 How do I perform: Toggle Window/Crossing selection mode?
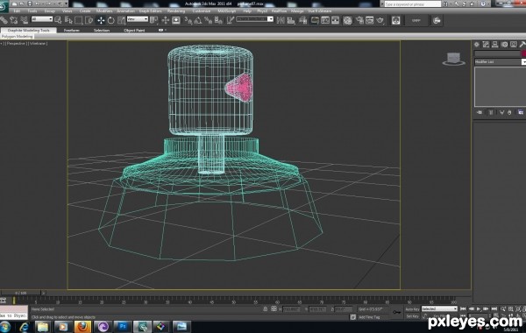pyautogui.click(x=89, y=20)
